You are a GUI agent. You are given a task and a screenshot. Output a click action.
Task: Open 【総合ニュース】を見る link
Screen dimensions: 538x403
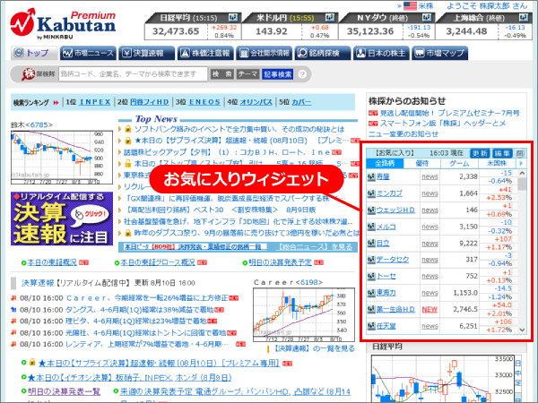(x=315, y=247)
